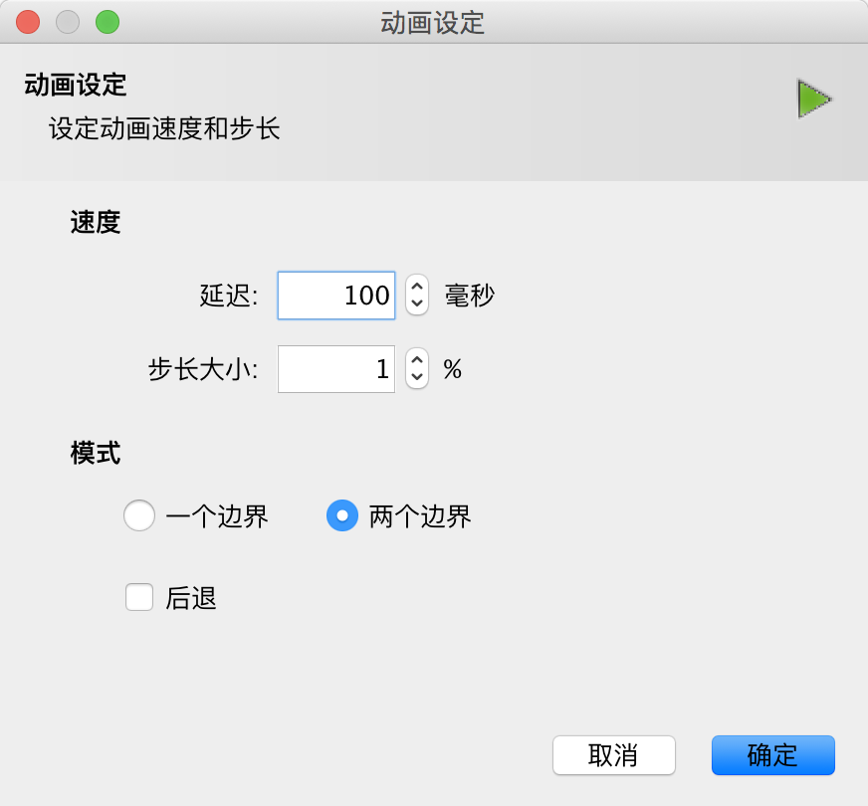
Task: Click the 后退 label text
Action: [191, 598]
